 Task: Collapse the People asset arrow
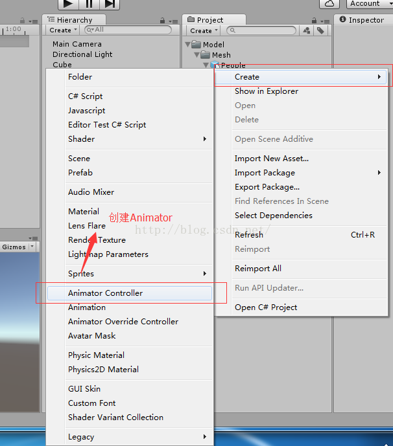coord(206,65)
